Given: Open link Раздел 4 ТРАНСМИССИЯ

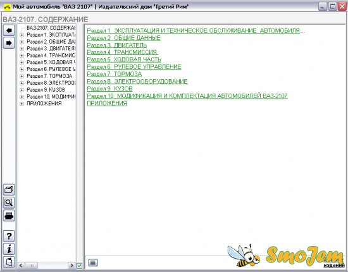Looking at the screenshot, I should 123,53.
